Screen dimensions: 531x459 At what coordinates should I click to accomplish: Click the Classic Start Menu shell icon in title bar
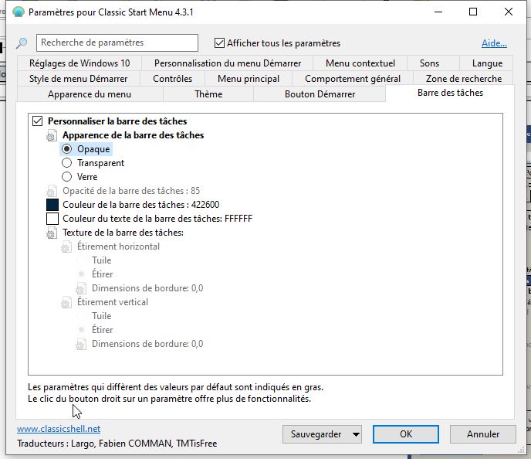pos(19,12)
